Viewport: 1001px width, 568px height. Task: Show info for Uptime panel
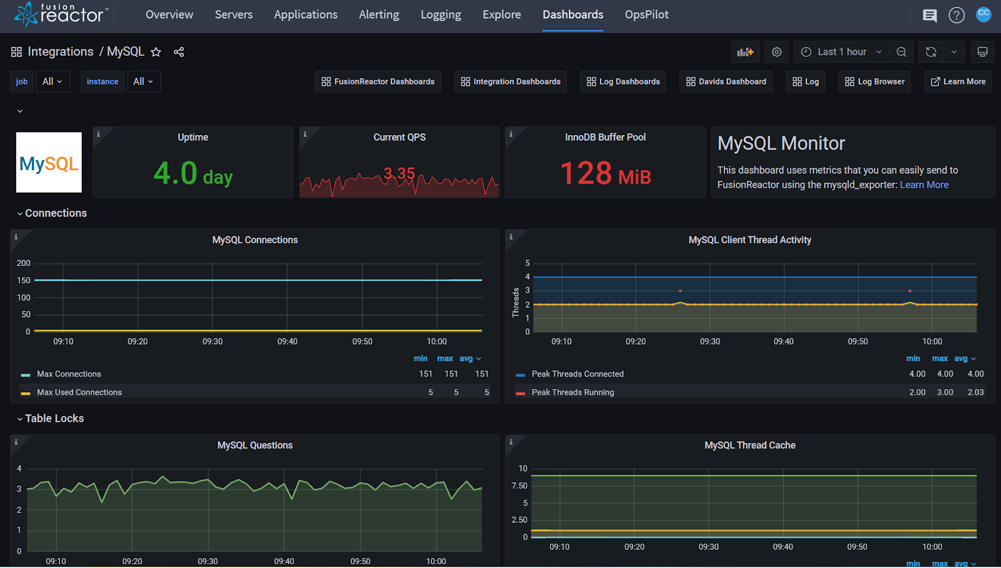tap(98, 134)
